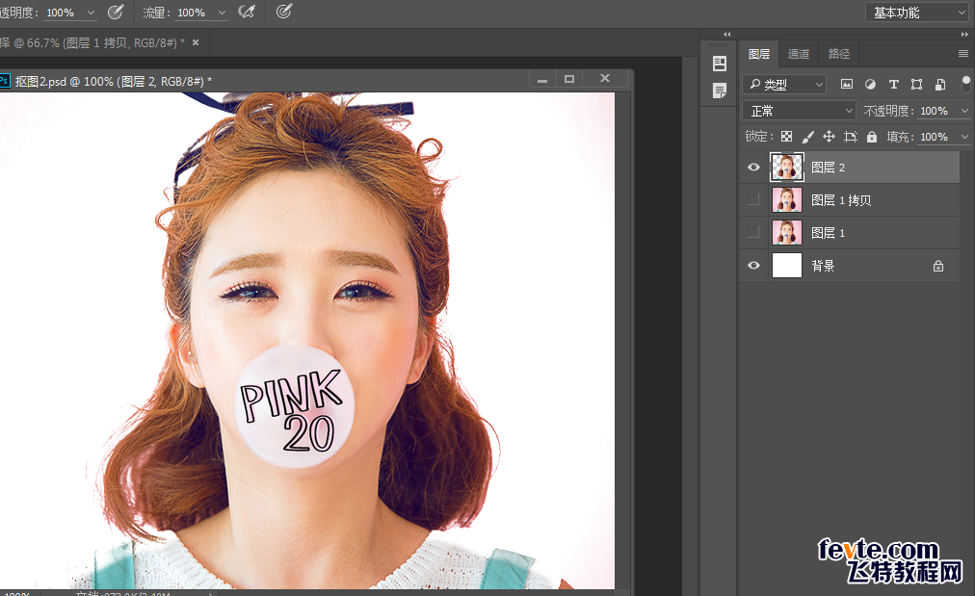Switch to the 图层 panel tab
975x596 pixels.
point(758,54)
